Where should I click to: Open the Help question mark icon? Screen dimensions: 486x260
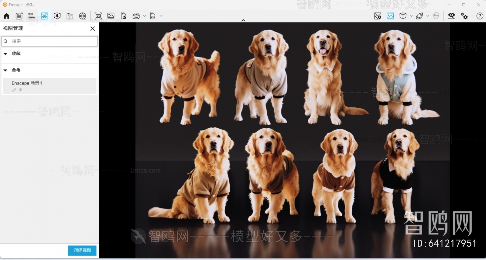click(x=480, y=16)
